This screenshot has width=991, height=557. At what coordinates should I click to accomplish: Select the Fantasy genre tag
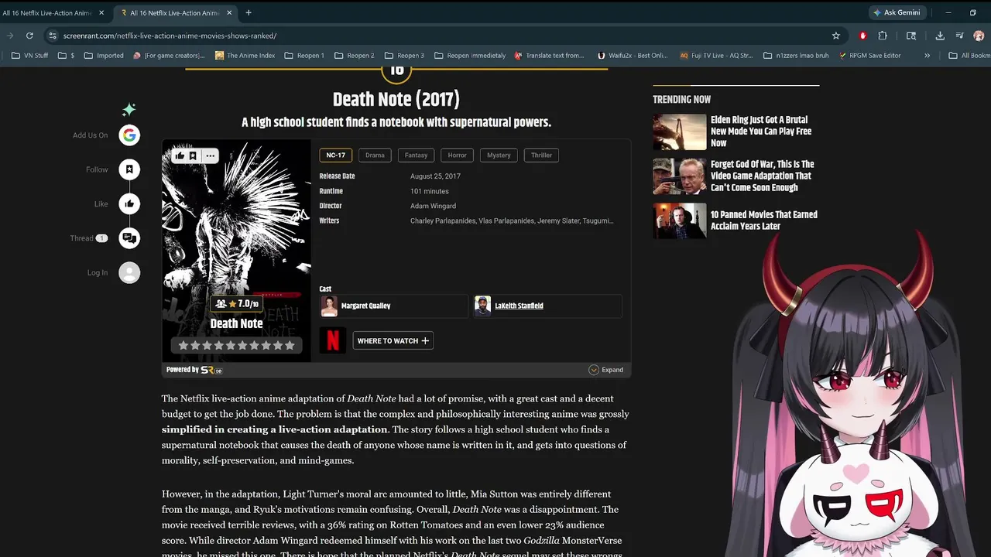point(416,155)
